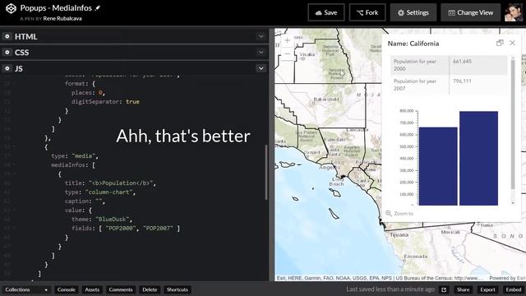
Task: Click the JS editor vertical scrollbar
Action: click(266, 172)
